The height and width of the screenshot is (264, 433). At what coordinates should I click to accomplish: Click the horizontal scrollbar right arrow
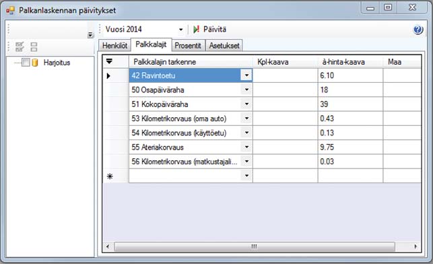[x=415, y=246]
